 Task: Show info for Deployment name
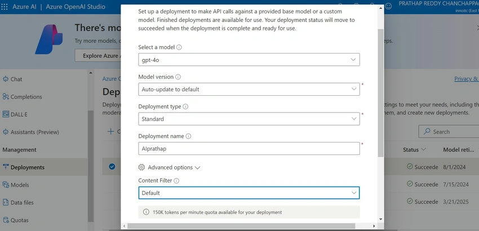click(x=188, y=136)
